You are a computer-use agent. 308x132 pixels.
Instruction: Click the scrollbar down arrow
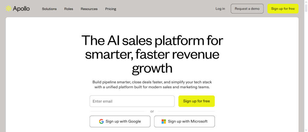coord(305,130)
